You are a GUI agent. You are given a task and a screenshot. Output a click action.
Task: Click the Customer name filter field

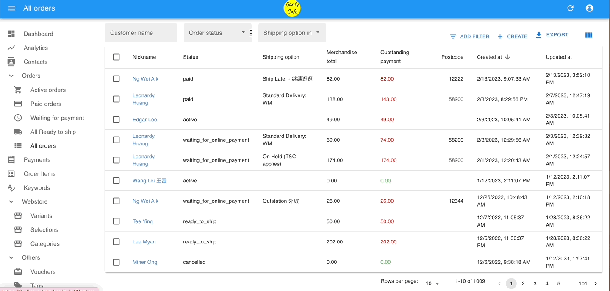pos(141,33)
